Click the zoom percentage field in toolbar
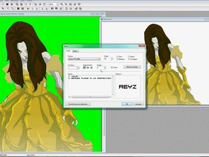209x157 pixels. tap(52, 4)
